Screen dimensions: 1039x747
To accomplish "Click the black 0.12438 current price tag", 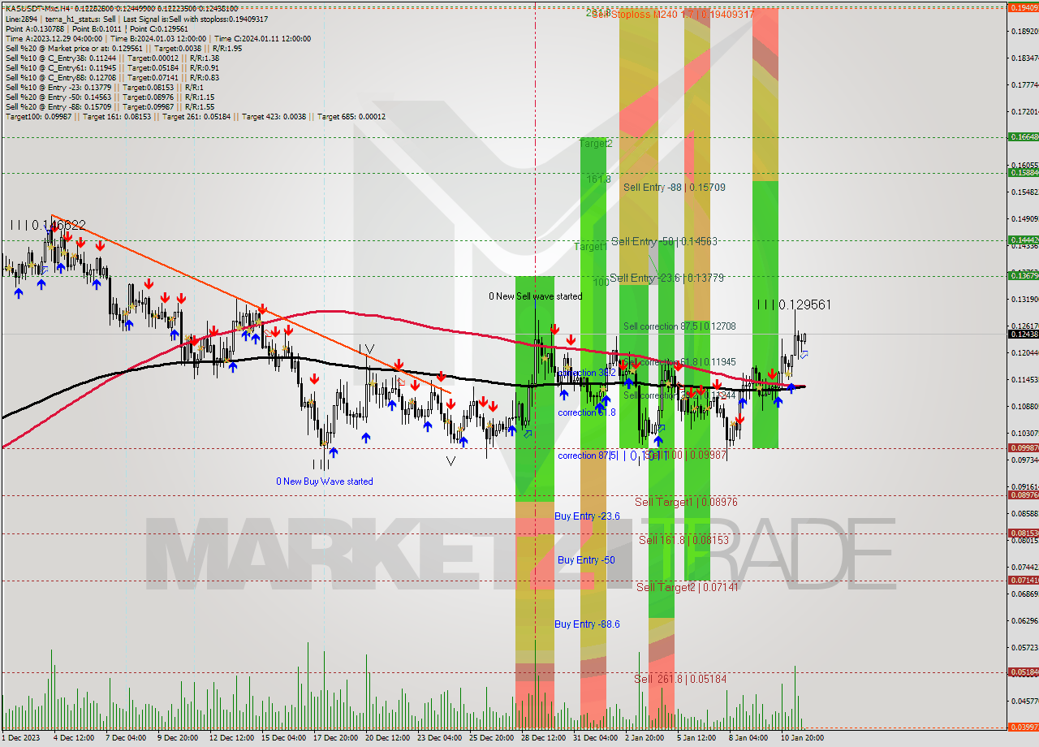I will pos(1023,334).
